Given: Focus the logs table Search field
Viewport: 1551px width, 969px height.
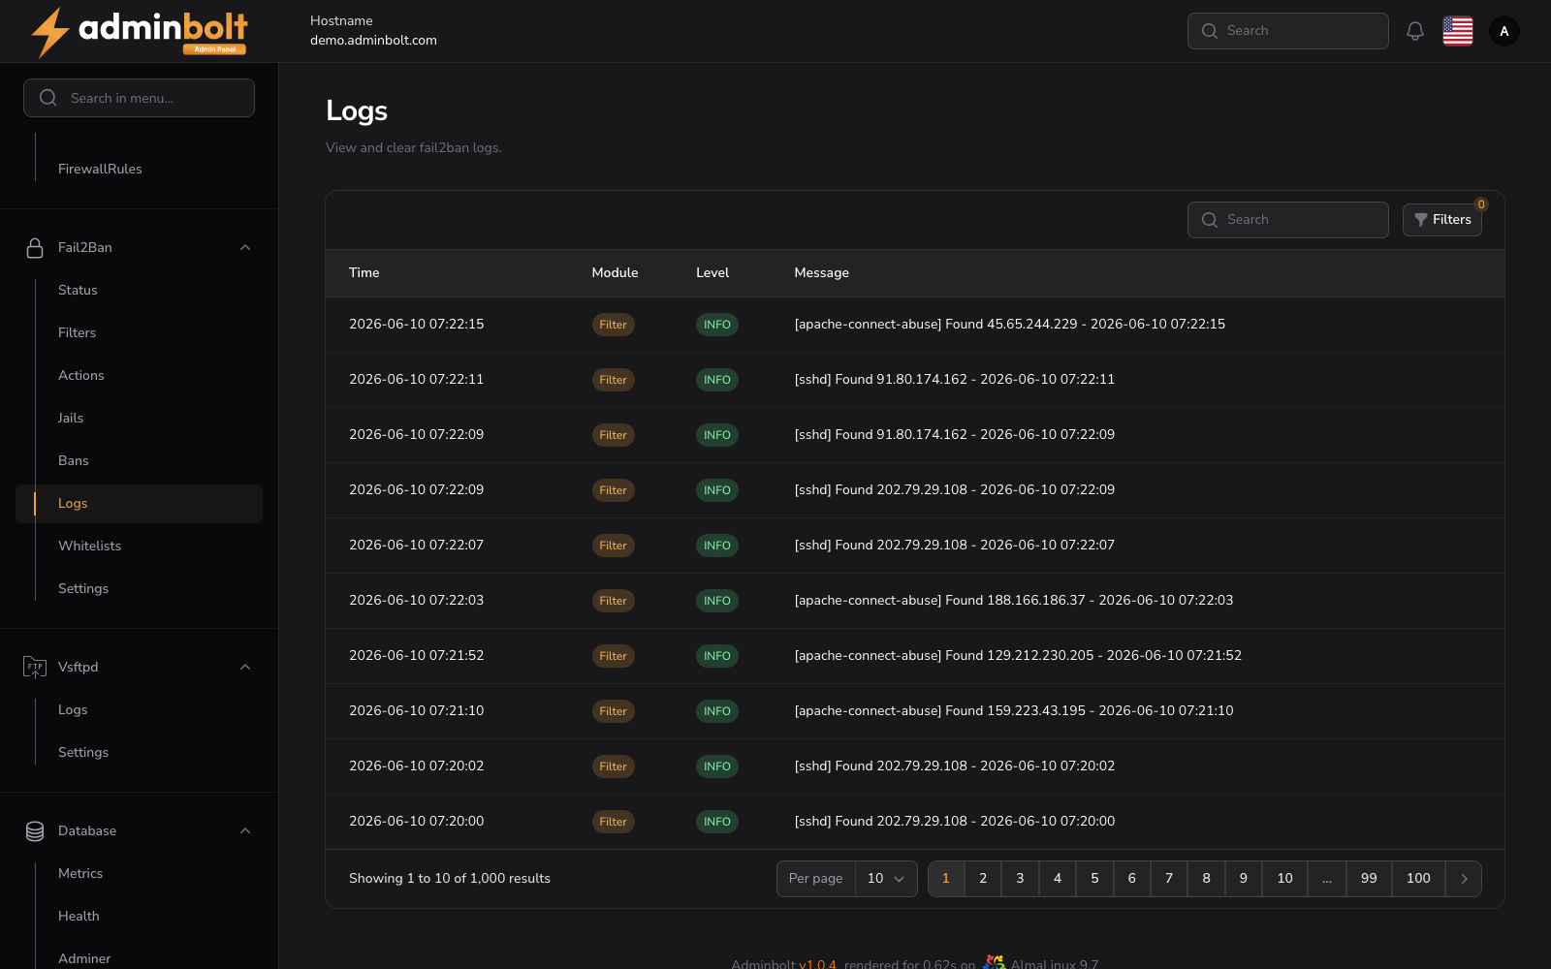Looking at the screenshot, I should click(1288, 220).
